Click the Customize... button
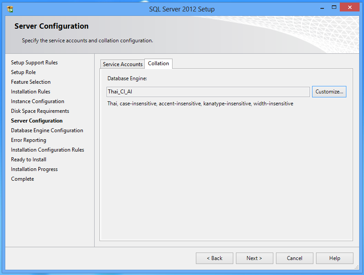 pyautogui.click(x=329, y=92)
